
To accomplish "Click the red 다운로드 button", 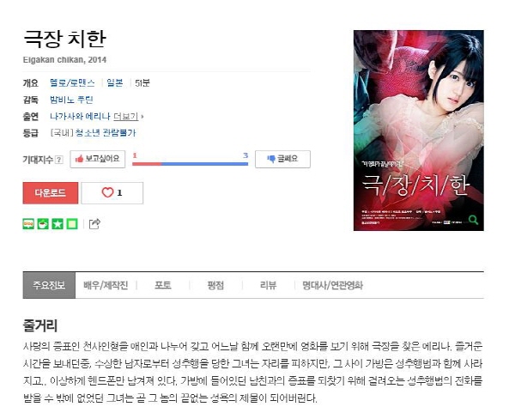I will [x=51, y=193].
